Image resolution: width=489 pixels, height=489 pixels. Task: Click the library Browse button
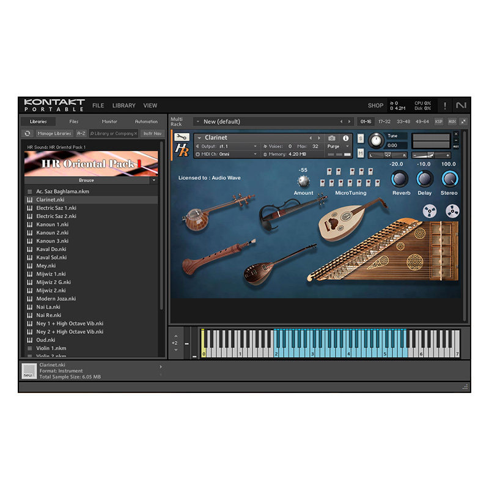coord(87,180)
